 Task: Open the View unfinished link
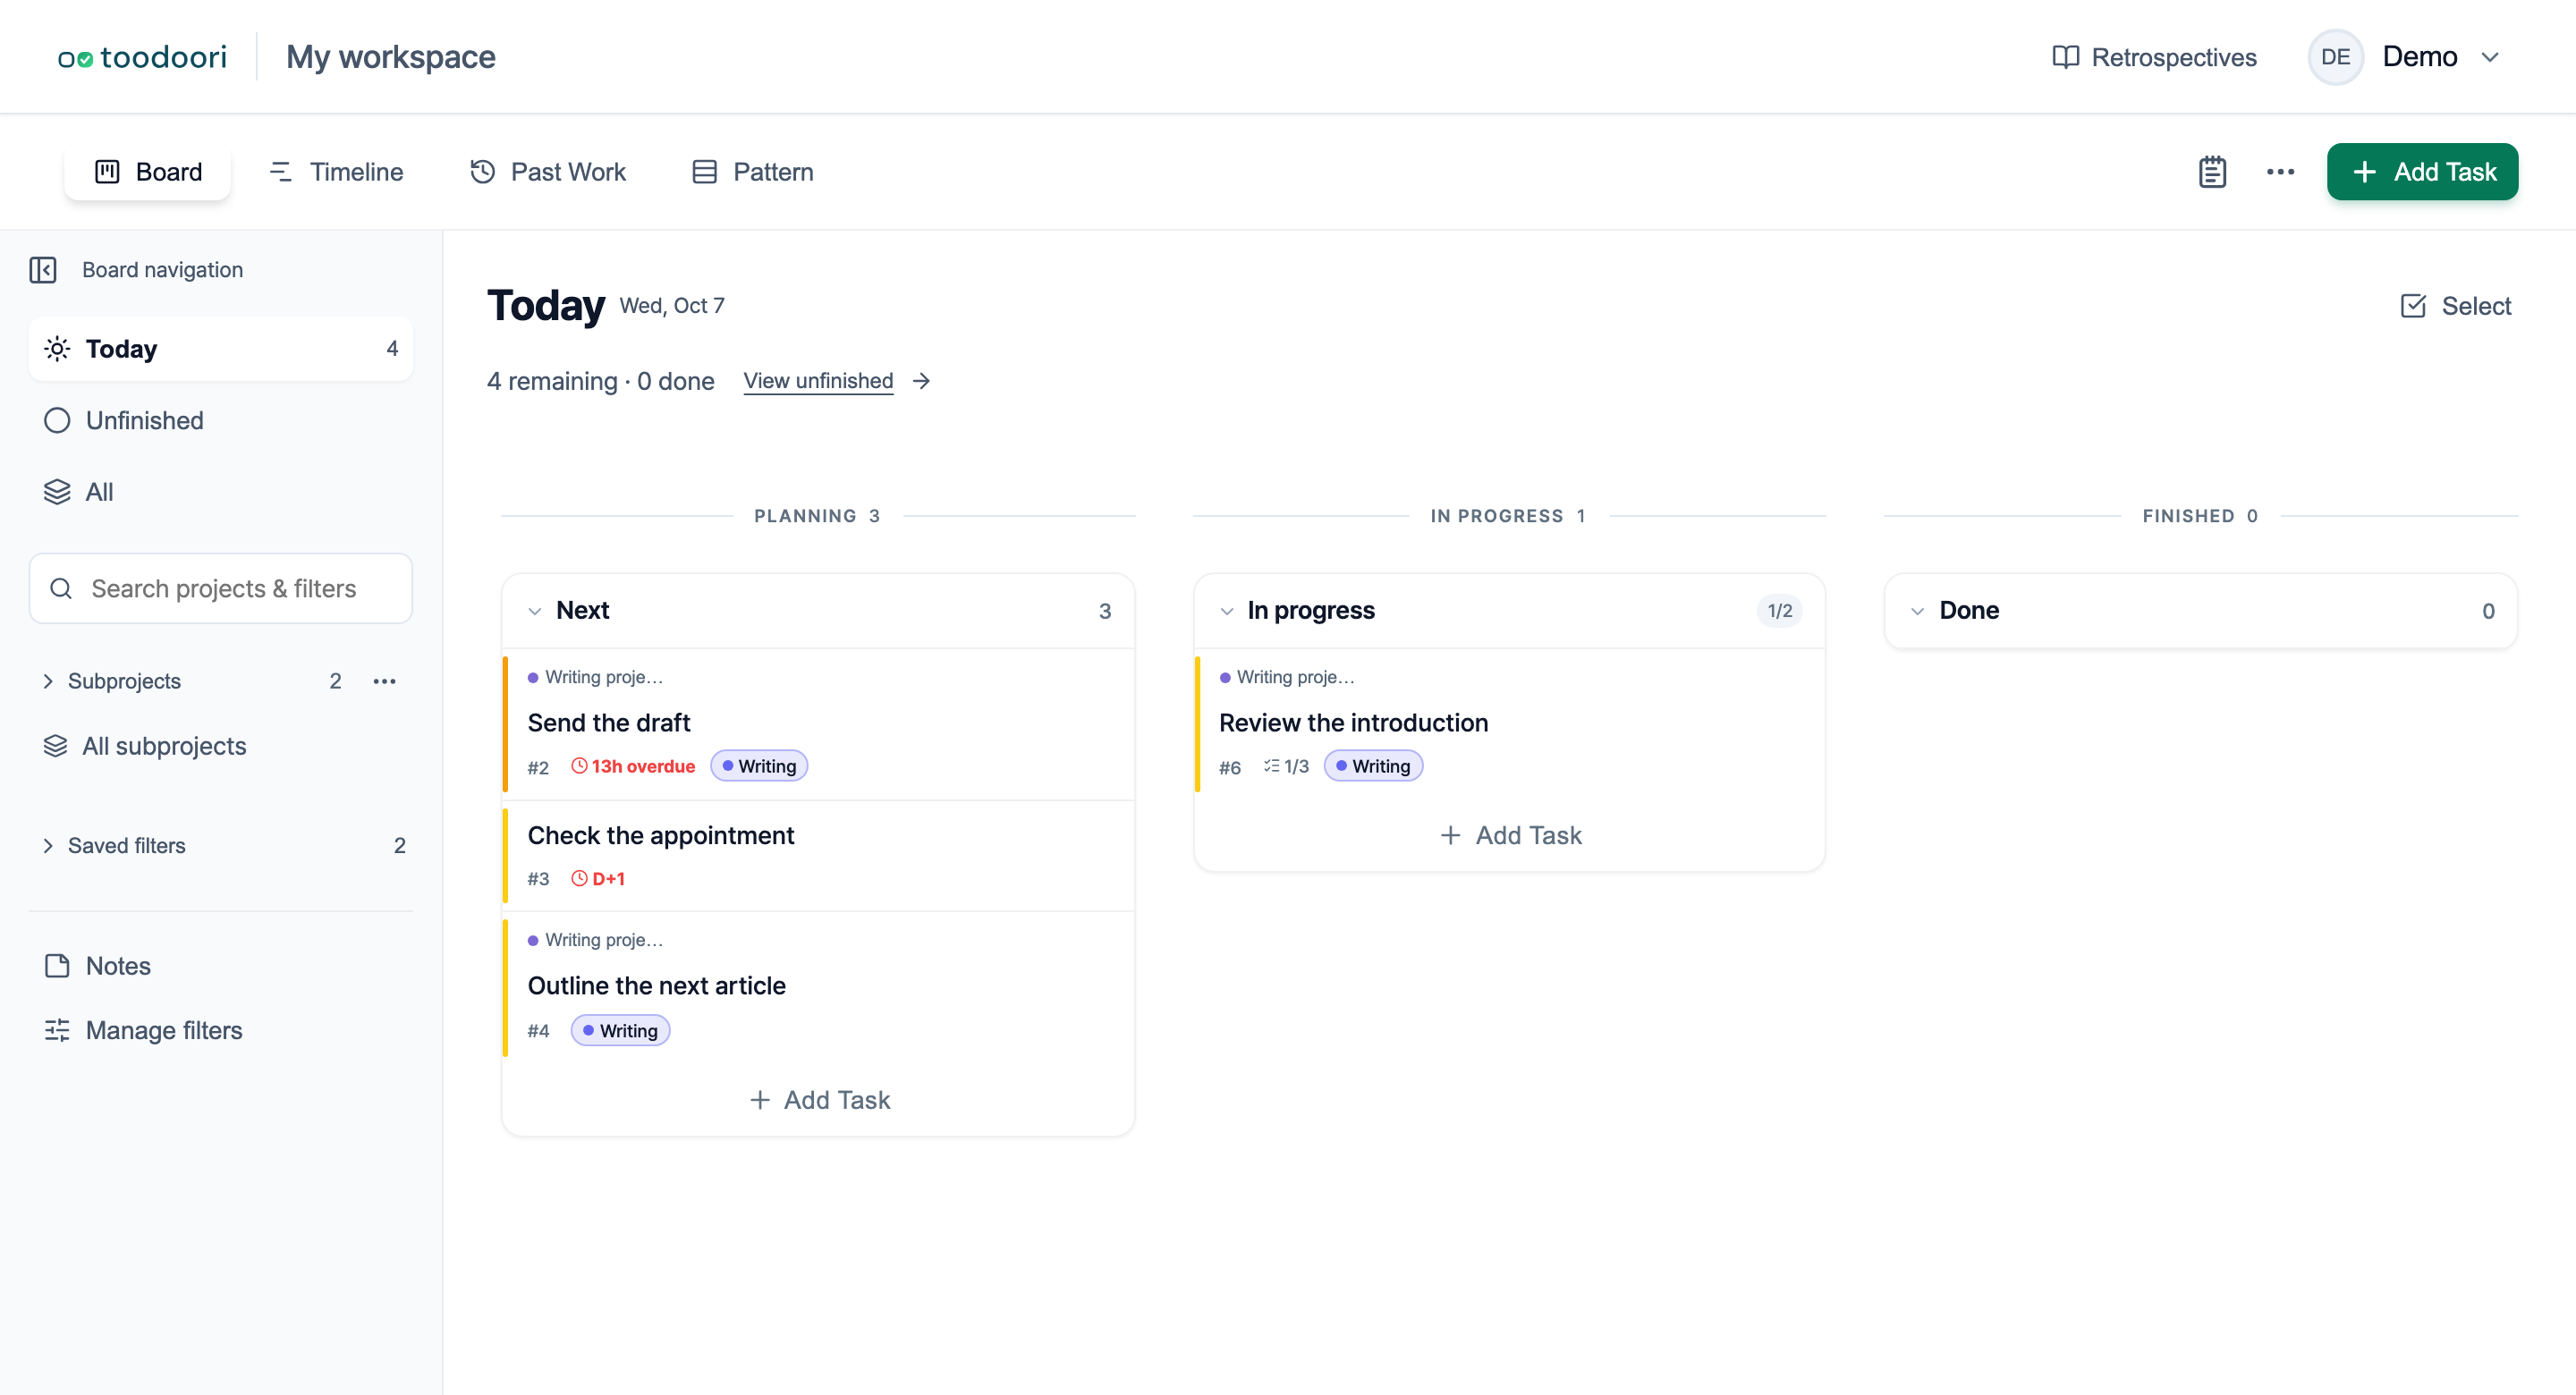point(818,381)
